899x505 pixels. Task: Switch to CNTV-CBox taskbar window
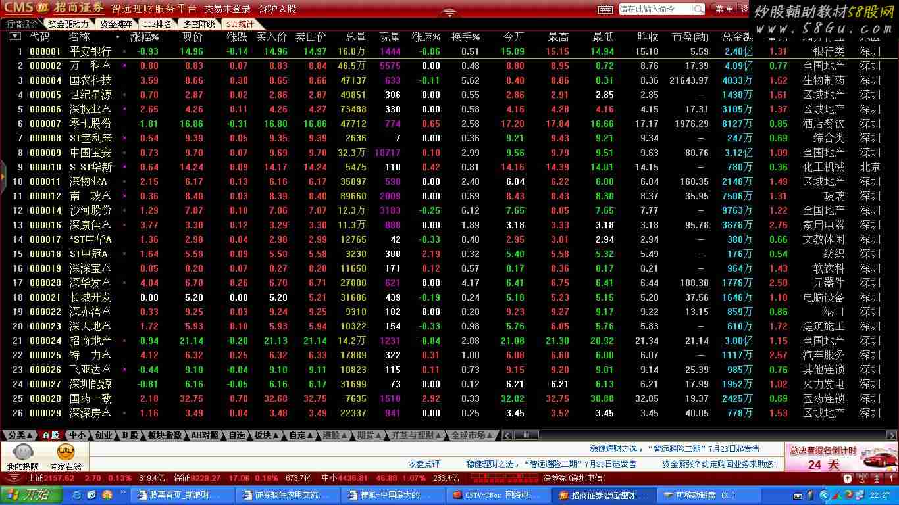coord(500,495)
